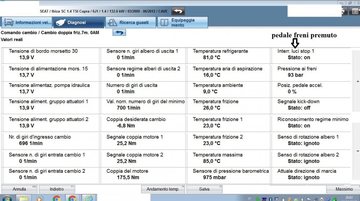
Task: Open the Ricerca guasti tab
Action: (x=131, y=23)
